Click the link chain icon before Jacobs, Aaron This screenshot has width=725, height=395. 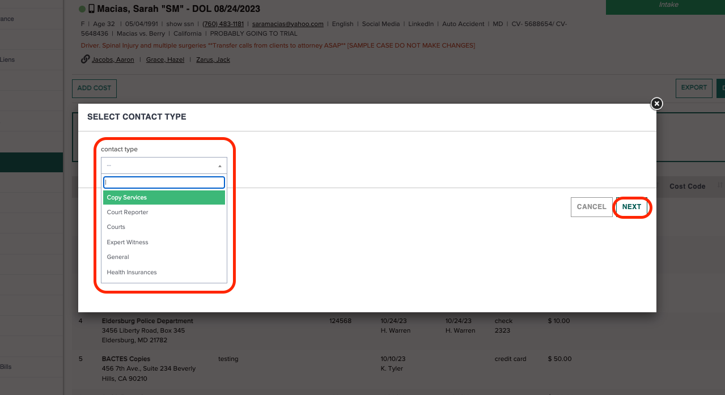pos(86,59)
